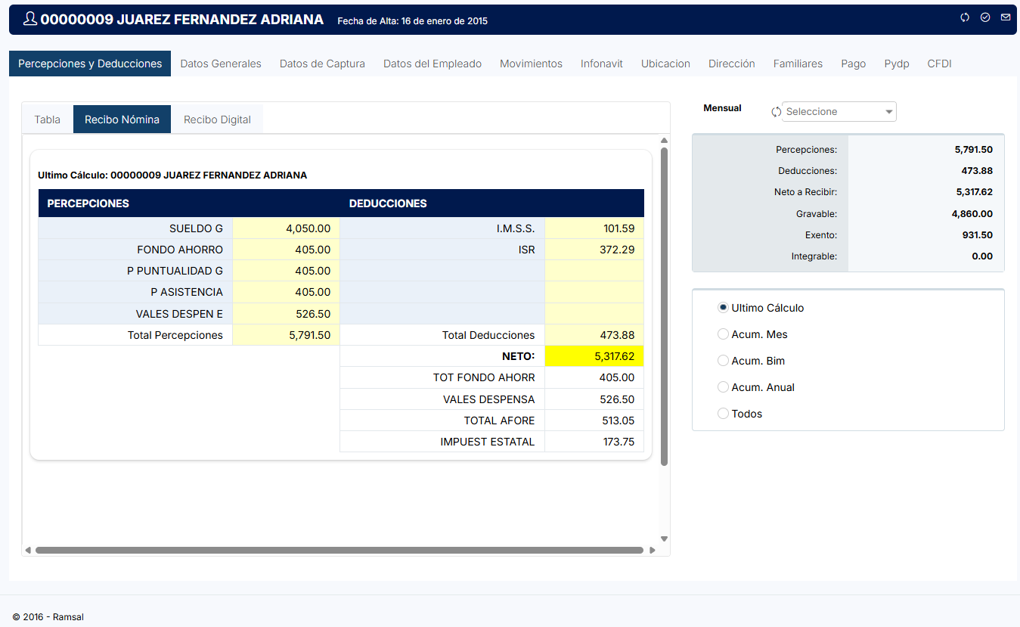Image resolution: width=1020 pixels, height=627 pixels.
Task: Click the yellow NETO amount cell 5,317.62
Action: [x=594, y=356]
